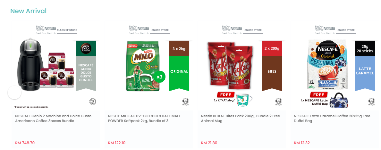This screenshot has height=150, width=381.
Task: Click the green x3 badge on MILO pack
Action: pyautogui.click(x=159, y=77)
